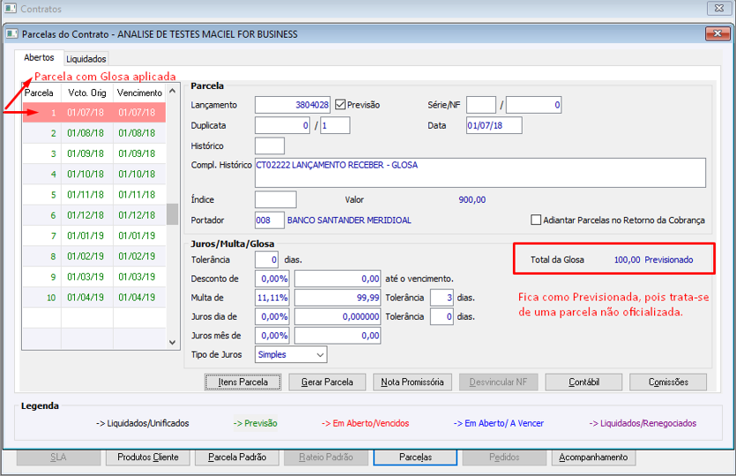Enable Adiantar Parcelas no Retorno da Cobrança
The image size is (736, 476).
(536, 219)
